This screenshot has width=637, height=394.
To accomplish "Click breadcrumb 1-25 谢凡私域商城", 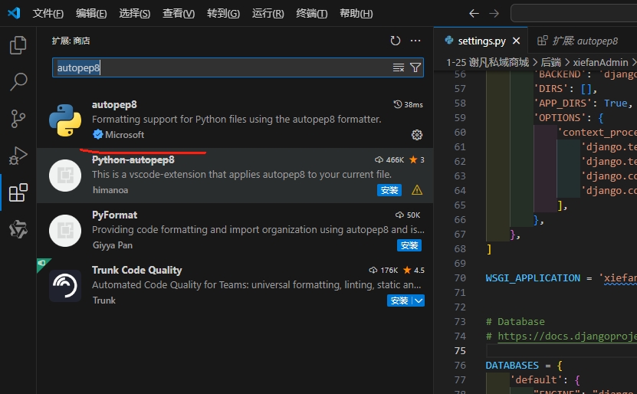I will [488, 63].
